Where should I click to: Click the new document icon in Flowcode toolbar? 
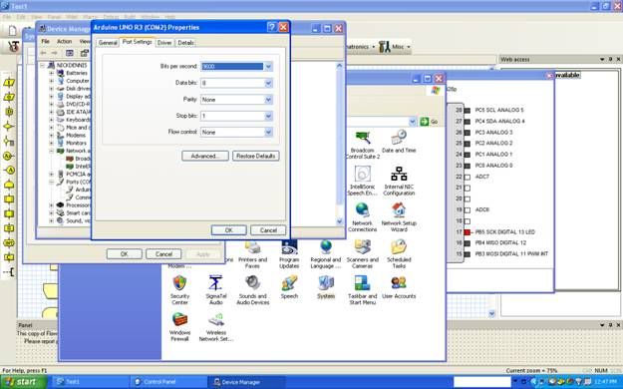coord(13,31)
